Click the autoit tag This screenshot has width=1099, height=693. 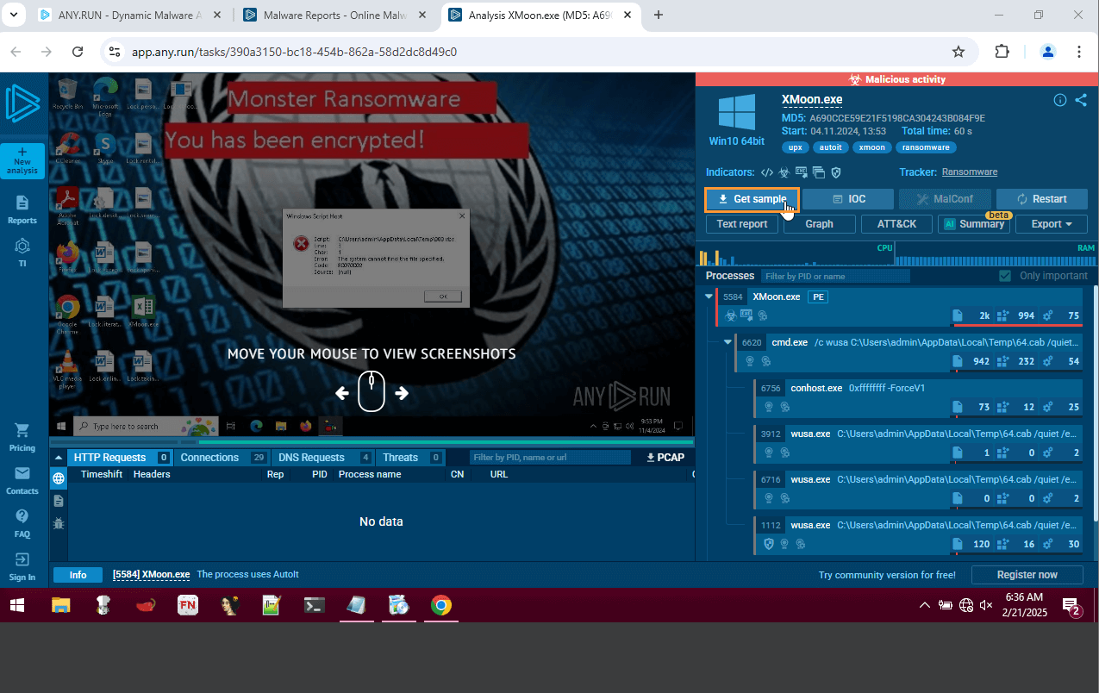830,147
